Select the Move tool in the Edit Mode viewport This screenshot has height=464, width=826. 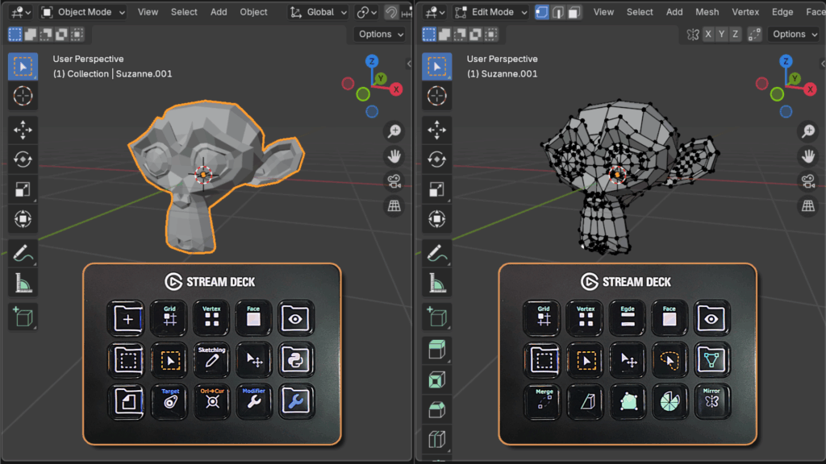pos(436,129)
